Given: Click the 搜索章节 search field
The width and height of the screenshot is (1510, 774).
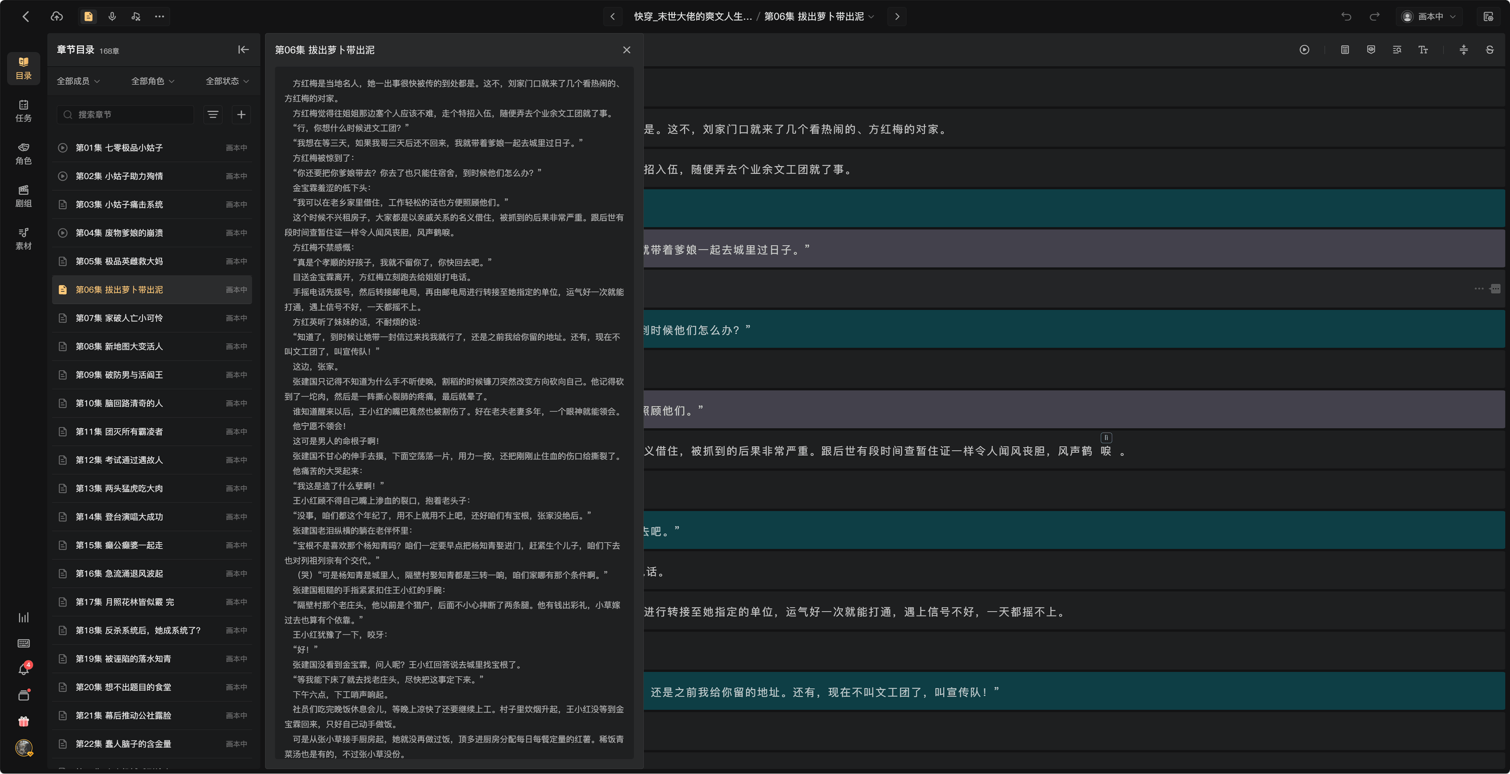Looking at the screenshot, I should coord(125,114).
